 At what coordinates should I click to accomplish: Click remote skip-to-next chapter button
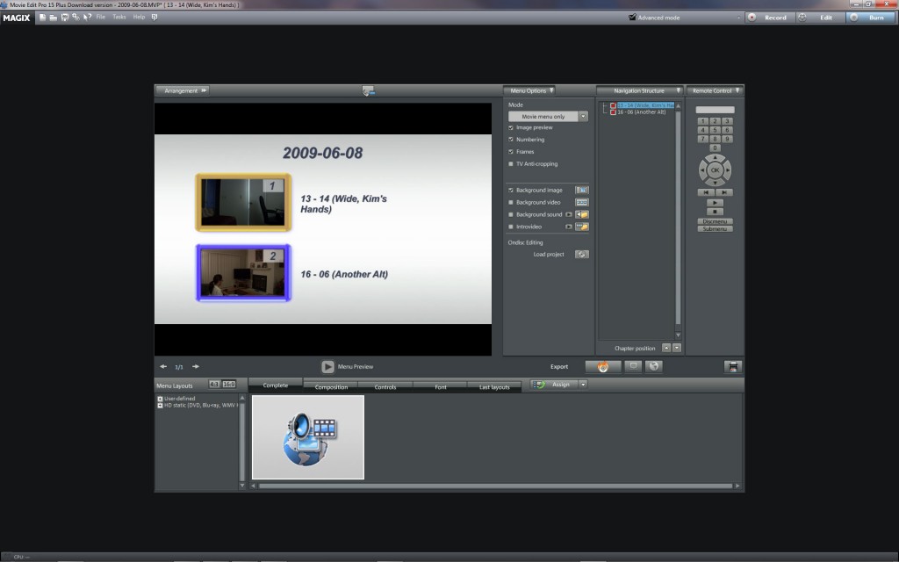click(x=723, y=192)
